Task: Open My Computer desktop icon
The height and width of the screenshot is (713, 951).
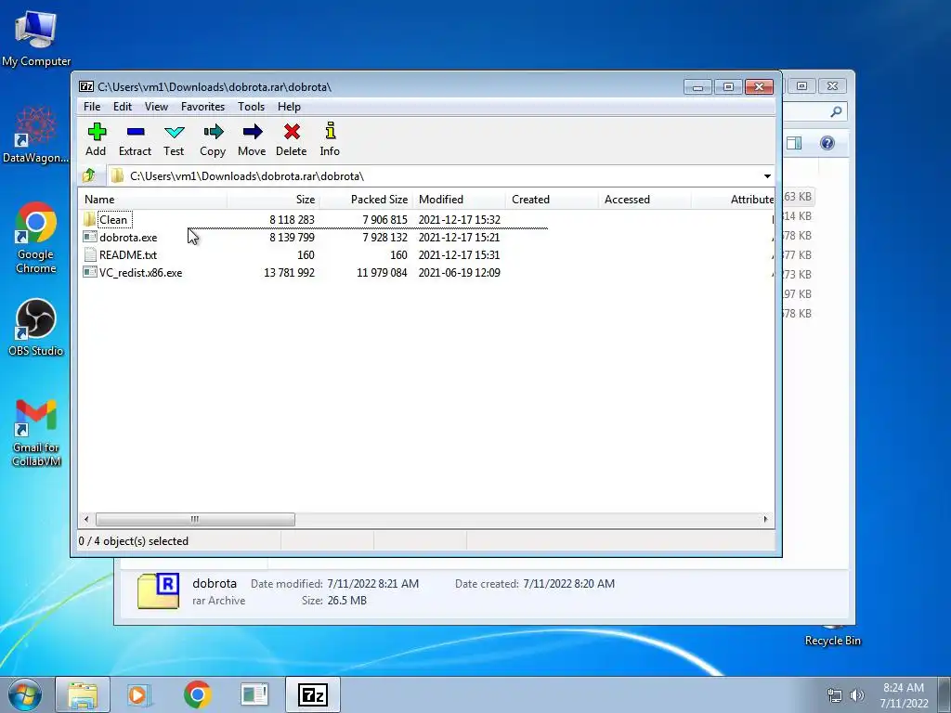Action: [x=36, y=37]
